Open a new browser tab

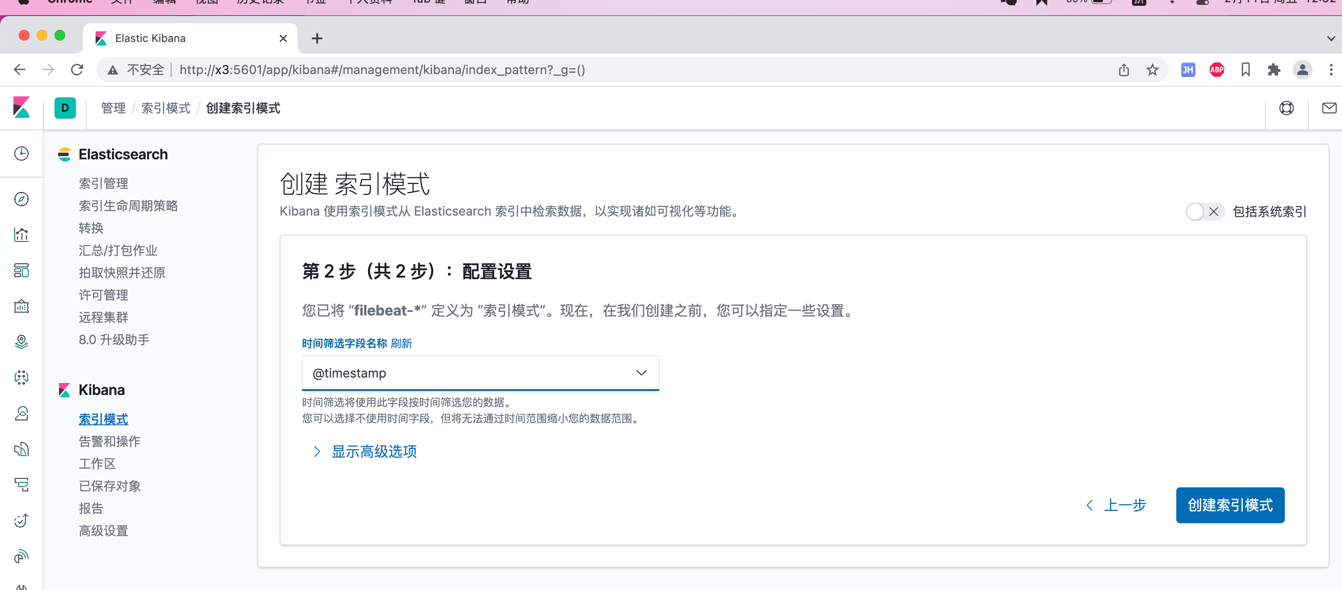(x=317, y=38)
